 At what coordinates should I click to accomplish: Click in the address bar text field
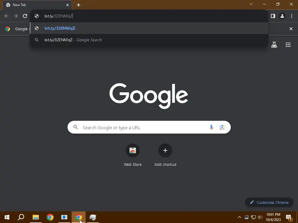149,16
